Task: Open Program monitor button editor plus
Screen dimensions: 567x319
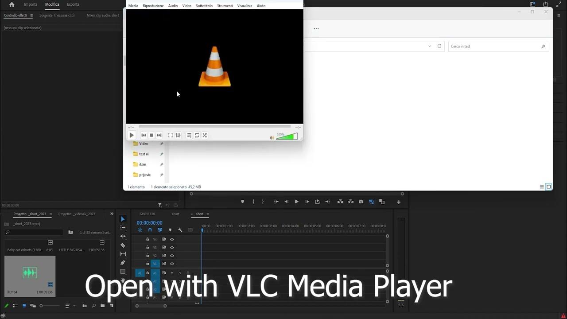Action: 399,202
